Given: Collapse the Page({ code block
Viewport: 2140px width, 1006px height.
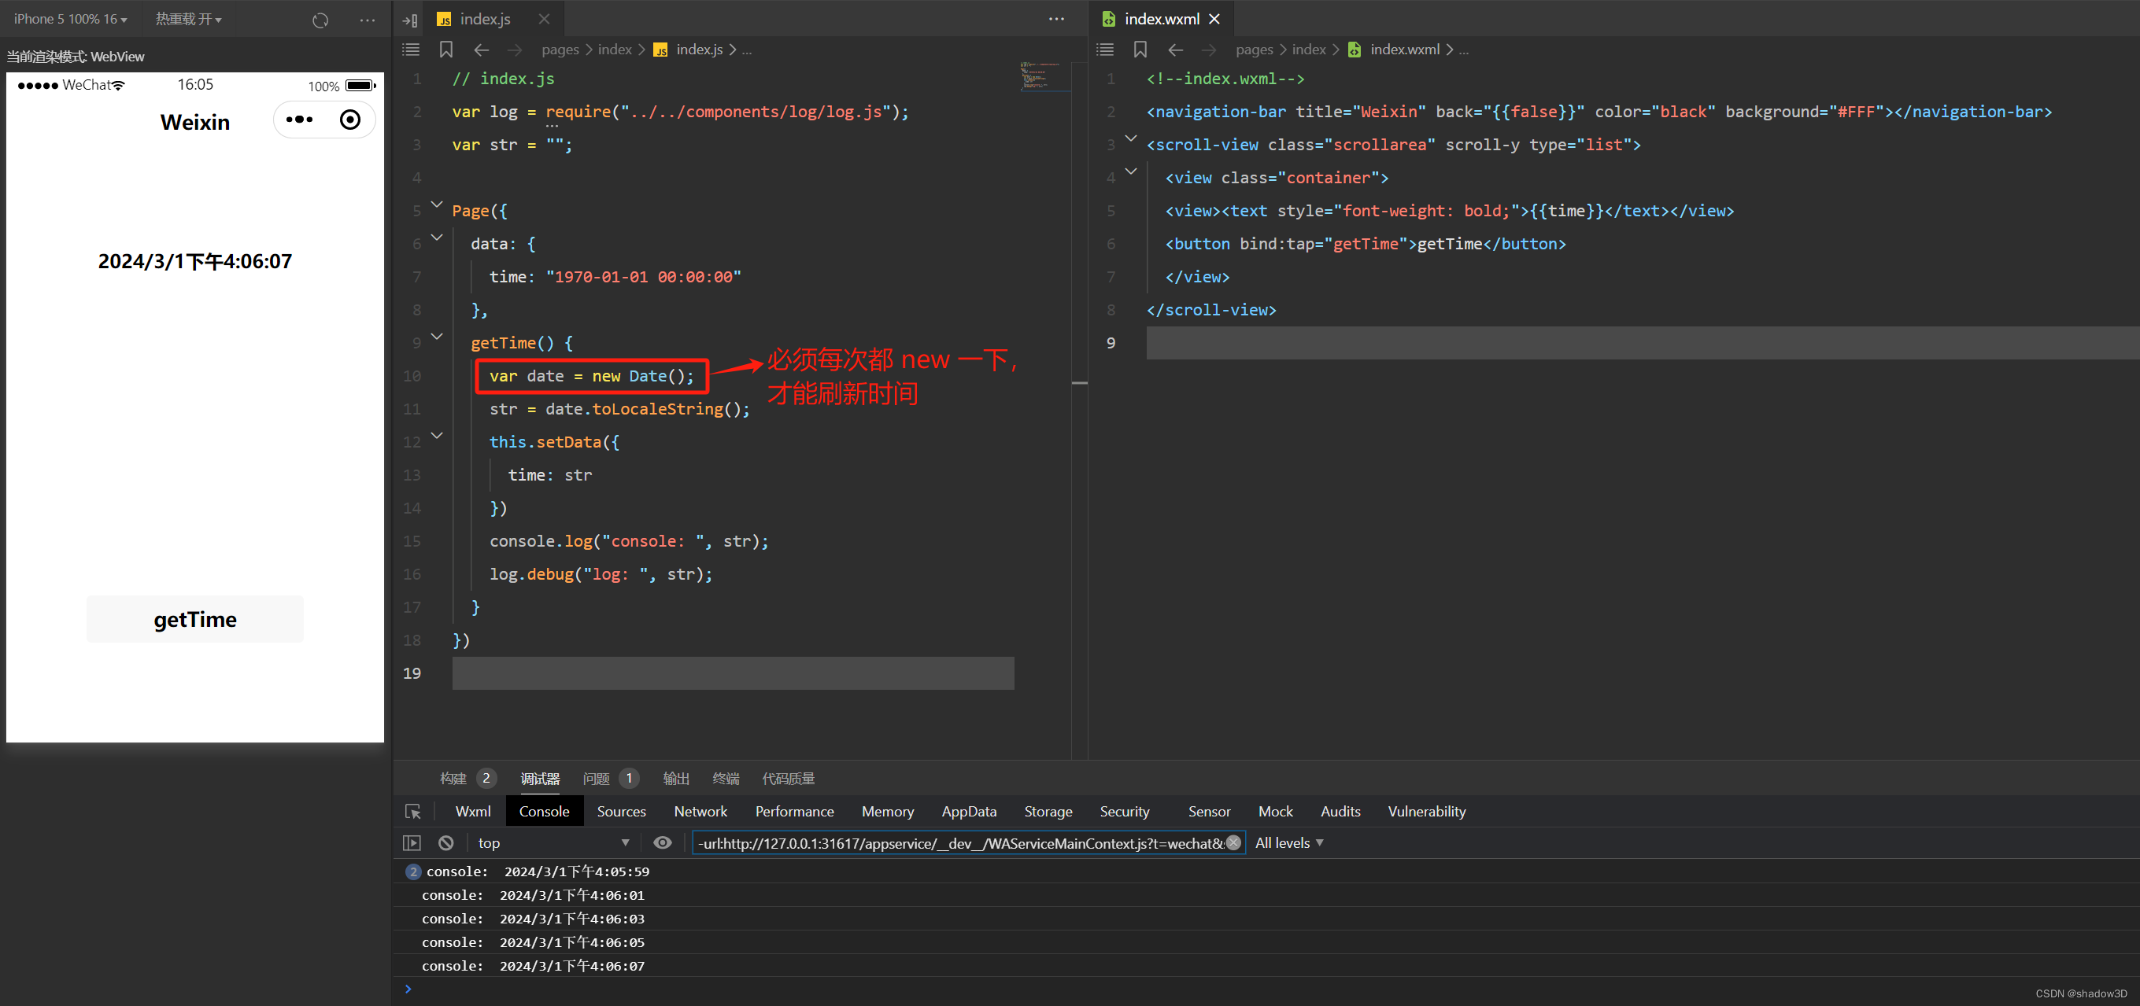Looking at the screenshot, I should tap(437, 205).
